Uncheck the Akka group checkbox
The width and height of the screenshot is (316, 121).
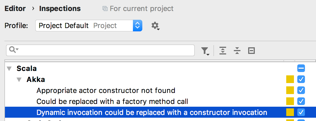(x=301, y=79)
